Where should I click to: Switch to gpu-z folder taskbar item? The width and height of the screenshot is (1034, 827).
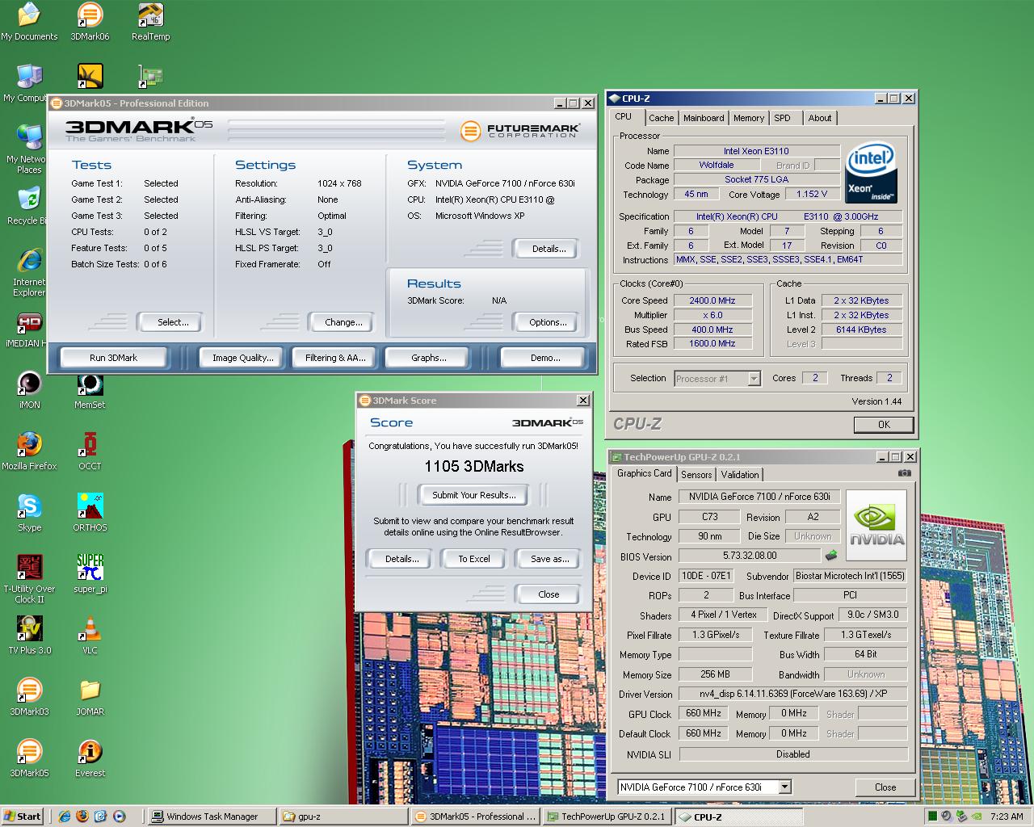(343, 817)
